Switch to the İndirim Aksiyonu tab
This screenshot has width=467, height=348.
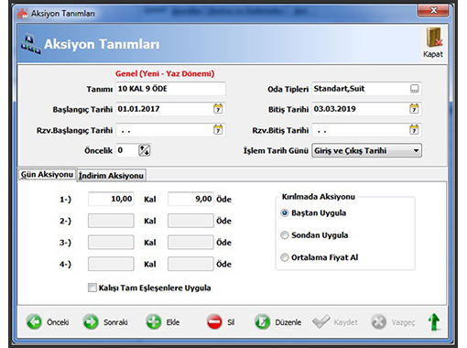pyautogui.click(x=111, y=175)
